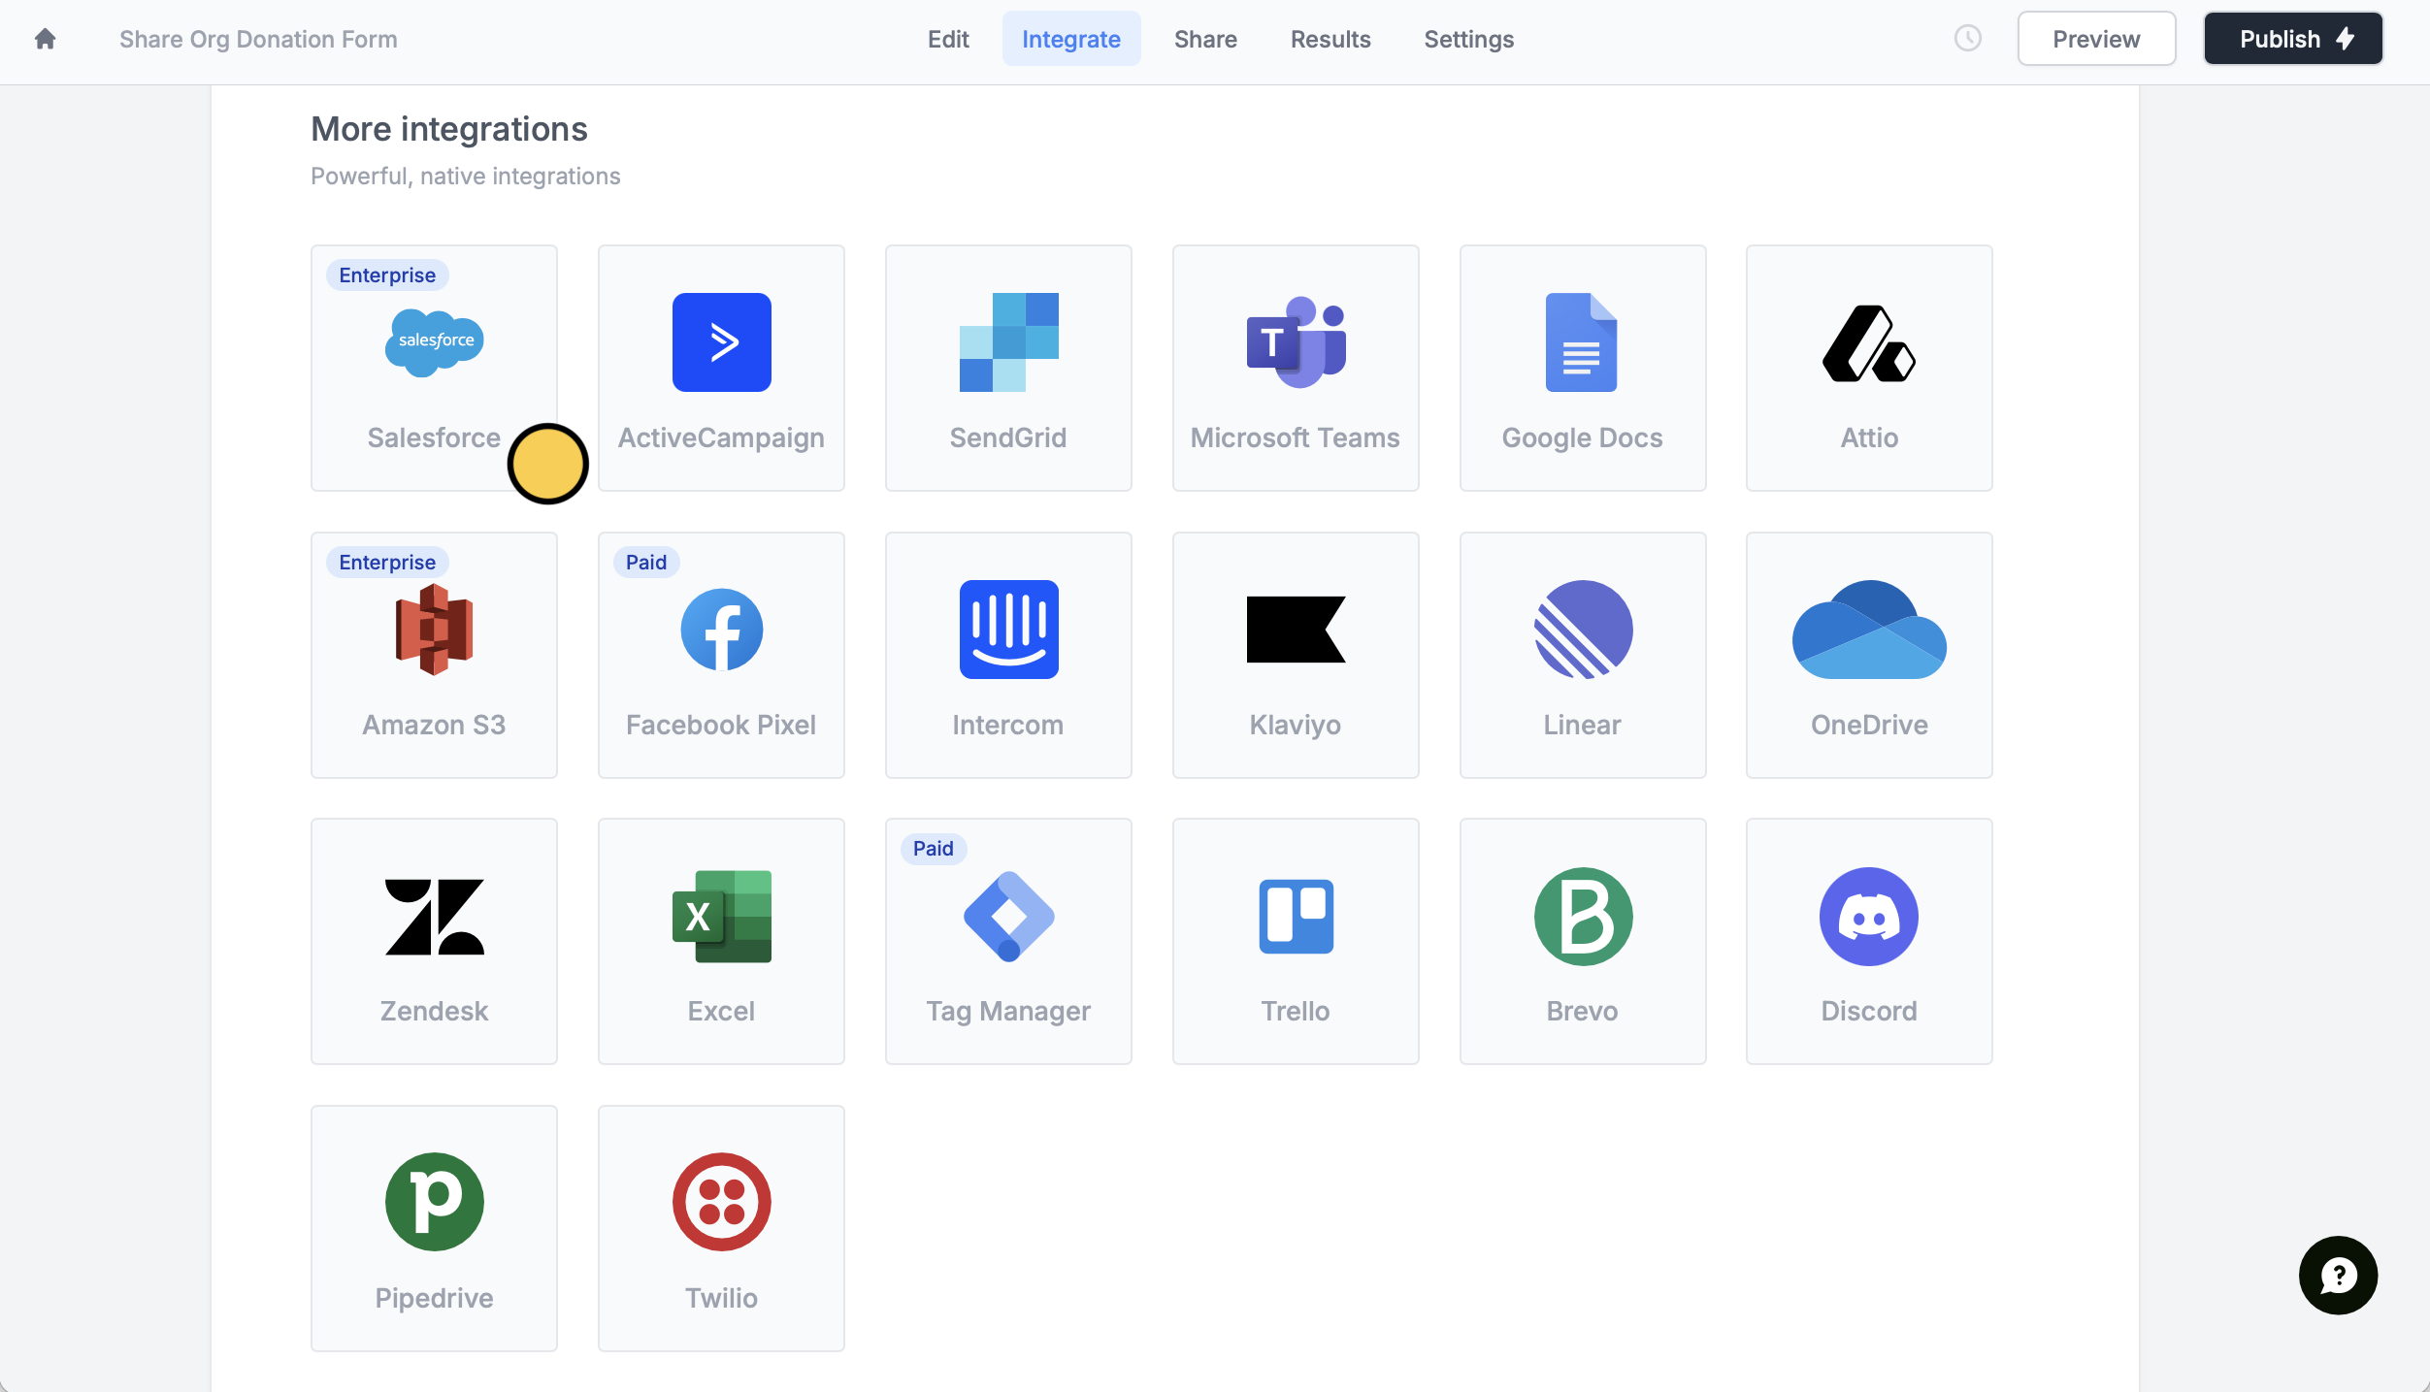Click the Salesforce label text
This screenshot has height=1392, width=2430.
pyautogui.click(x=434, y=437)
